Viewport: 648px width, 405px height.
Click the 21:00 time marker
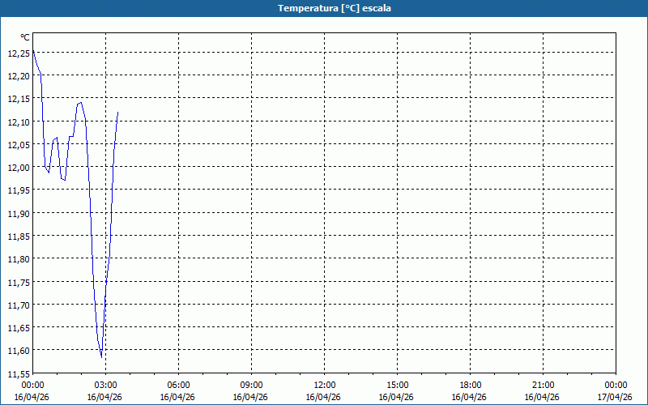pyautogui.click(x=543, y=386)
